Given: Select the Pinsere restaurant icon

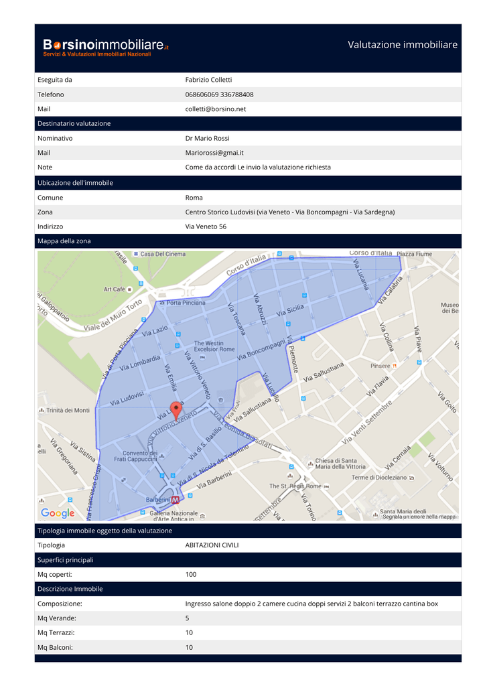Looking at the screenshot, I should (x=395, y=366).
